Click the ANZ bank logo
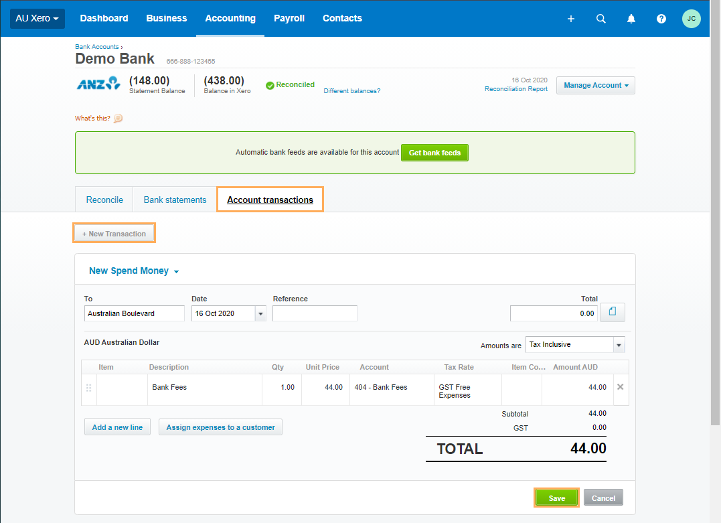The width and height of the screenshot is (721, 523). tap(98, 84)
